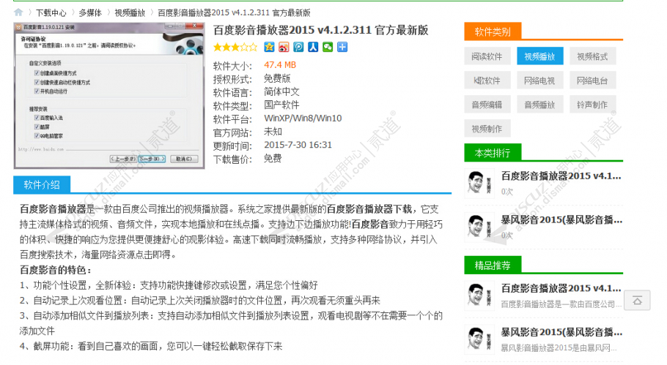Select the 铃声制作 category
The height and width of the screenshot is (365, 667).
592,105
